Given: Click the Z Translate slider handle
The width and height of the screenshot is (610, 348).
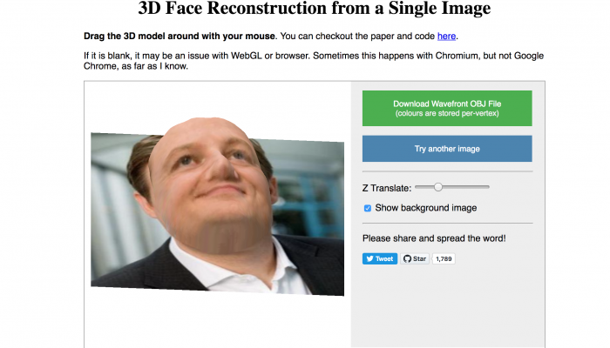Looking at the screenshot, I should (x=438, y=187).
